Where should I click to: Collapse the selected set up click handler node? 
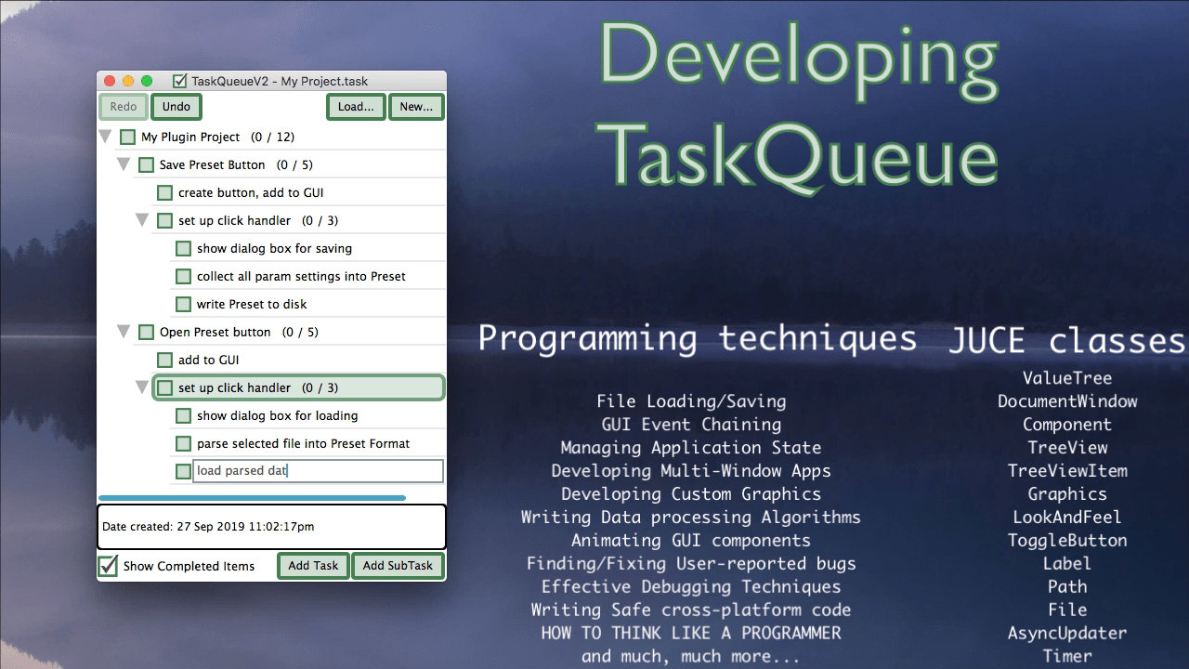point(142,387)
